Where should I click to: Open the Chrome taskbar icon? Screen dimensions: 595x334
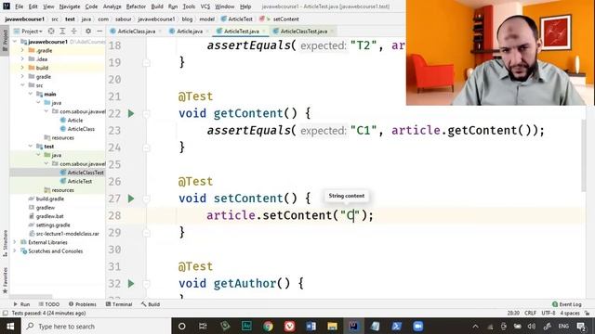pyautogui.click(x=268, y=326)
